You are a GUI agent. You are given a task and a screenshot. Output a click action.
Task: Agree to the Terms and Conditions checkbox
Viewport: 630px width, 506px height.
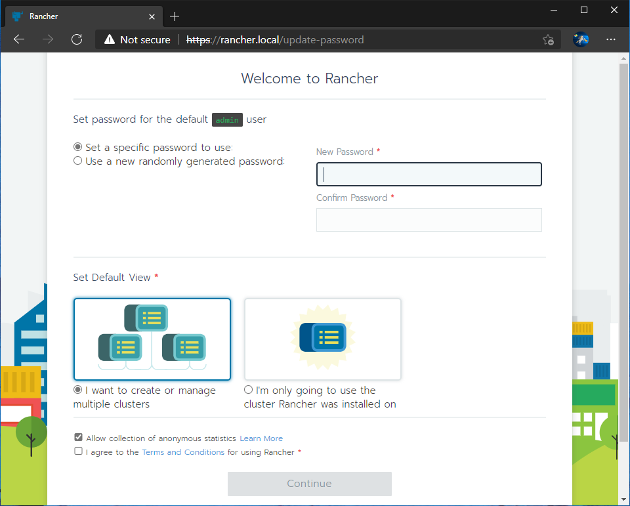tap(78, 451)
